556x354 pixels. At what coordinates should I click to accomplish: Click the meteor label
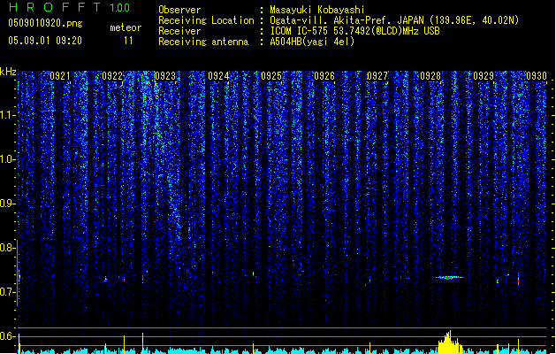tap(126, 27)
